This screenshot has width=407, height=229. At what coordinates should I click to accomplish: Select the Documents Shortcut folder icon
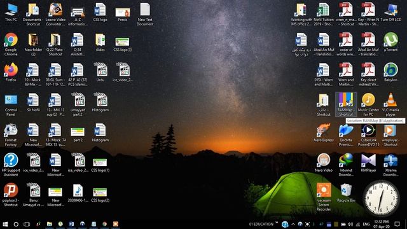tap(33, 14)
